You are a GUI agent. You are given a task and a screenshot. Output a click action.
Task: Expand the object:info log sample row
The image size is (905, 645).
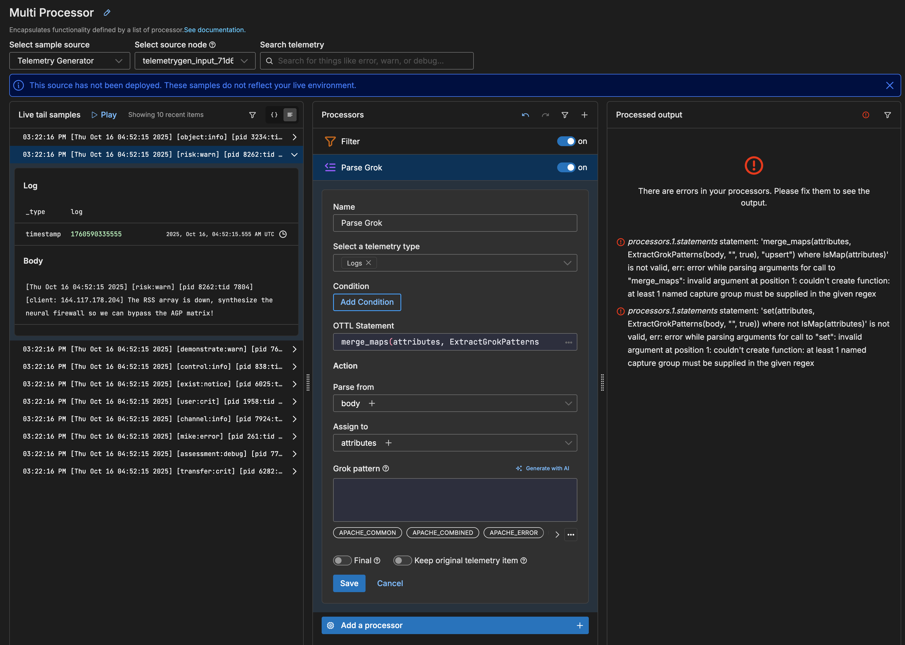pyautogui.click(x=294, y=137)
